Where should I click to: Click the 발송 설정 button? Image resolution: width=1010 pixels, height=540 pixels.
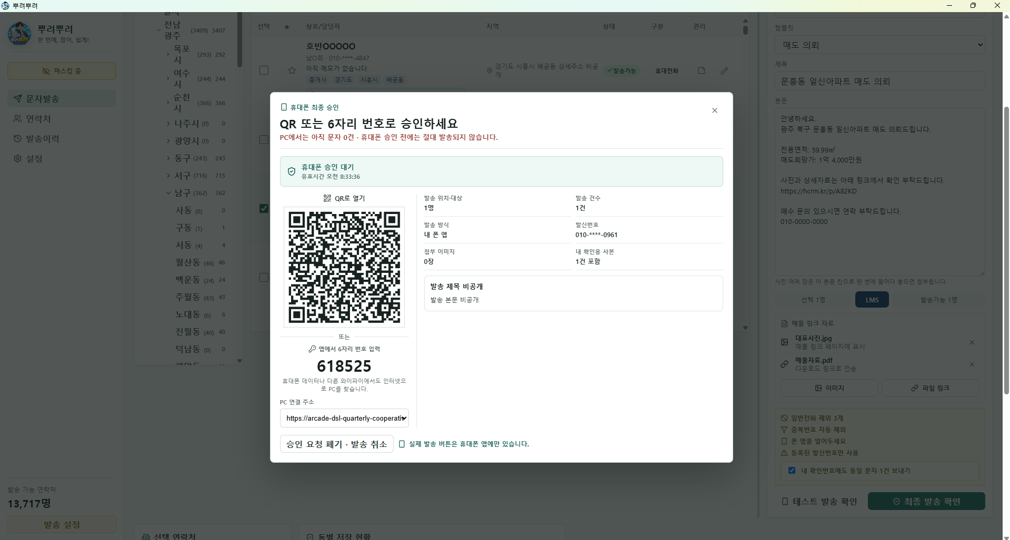(x=62, y=525)
